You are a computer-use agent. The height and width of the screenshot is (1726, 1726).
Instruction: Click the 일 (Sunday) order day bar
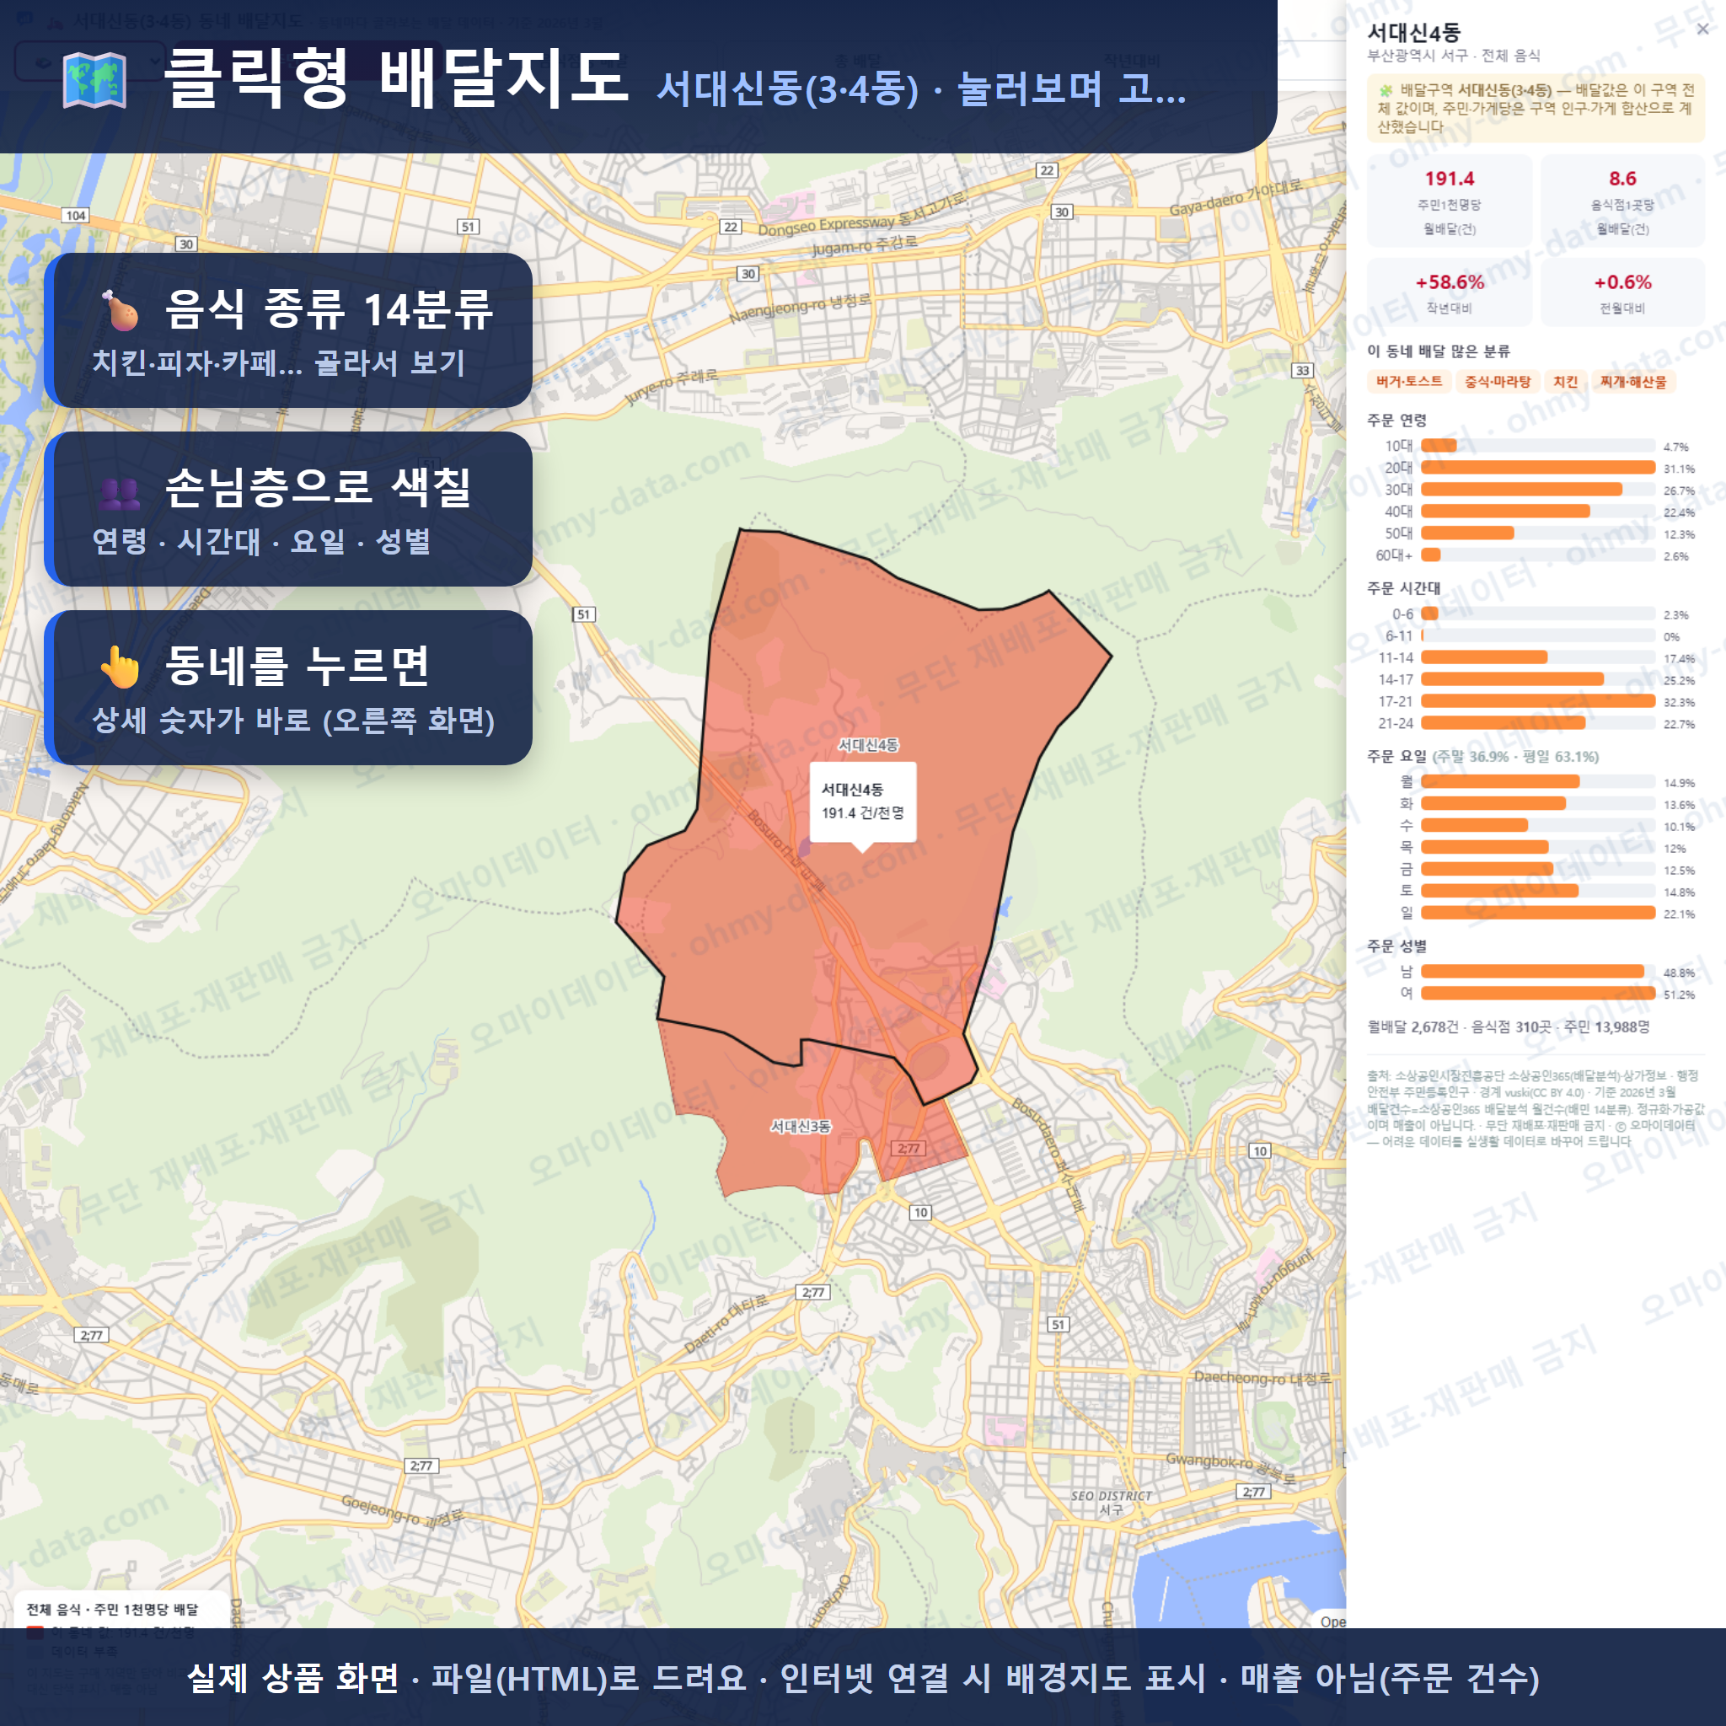pyautogui.click(x=1537, y=913)
